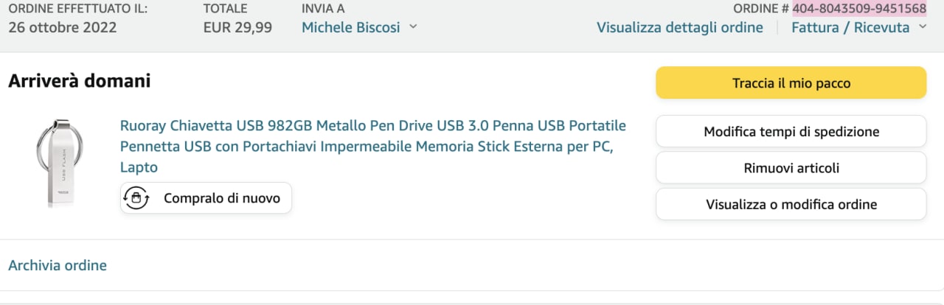The image size is (944, 305).
Task: Click the total amount EUR 29,99
Action: tap(237, 28)
